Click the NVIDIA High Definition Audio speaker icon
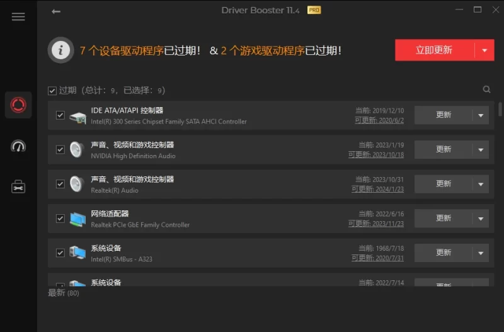The height and width of the screenshot is (332, 504). point(77,149)
